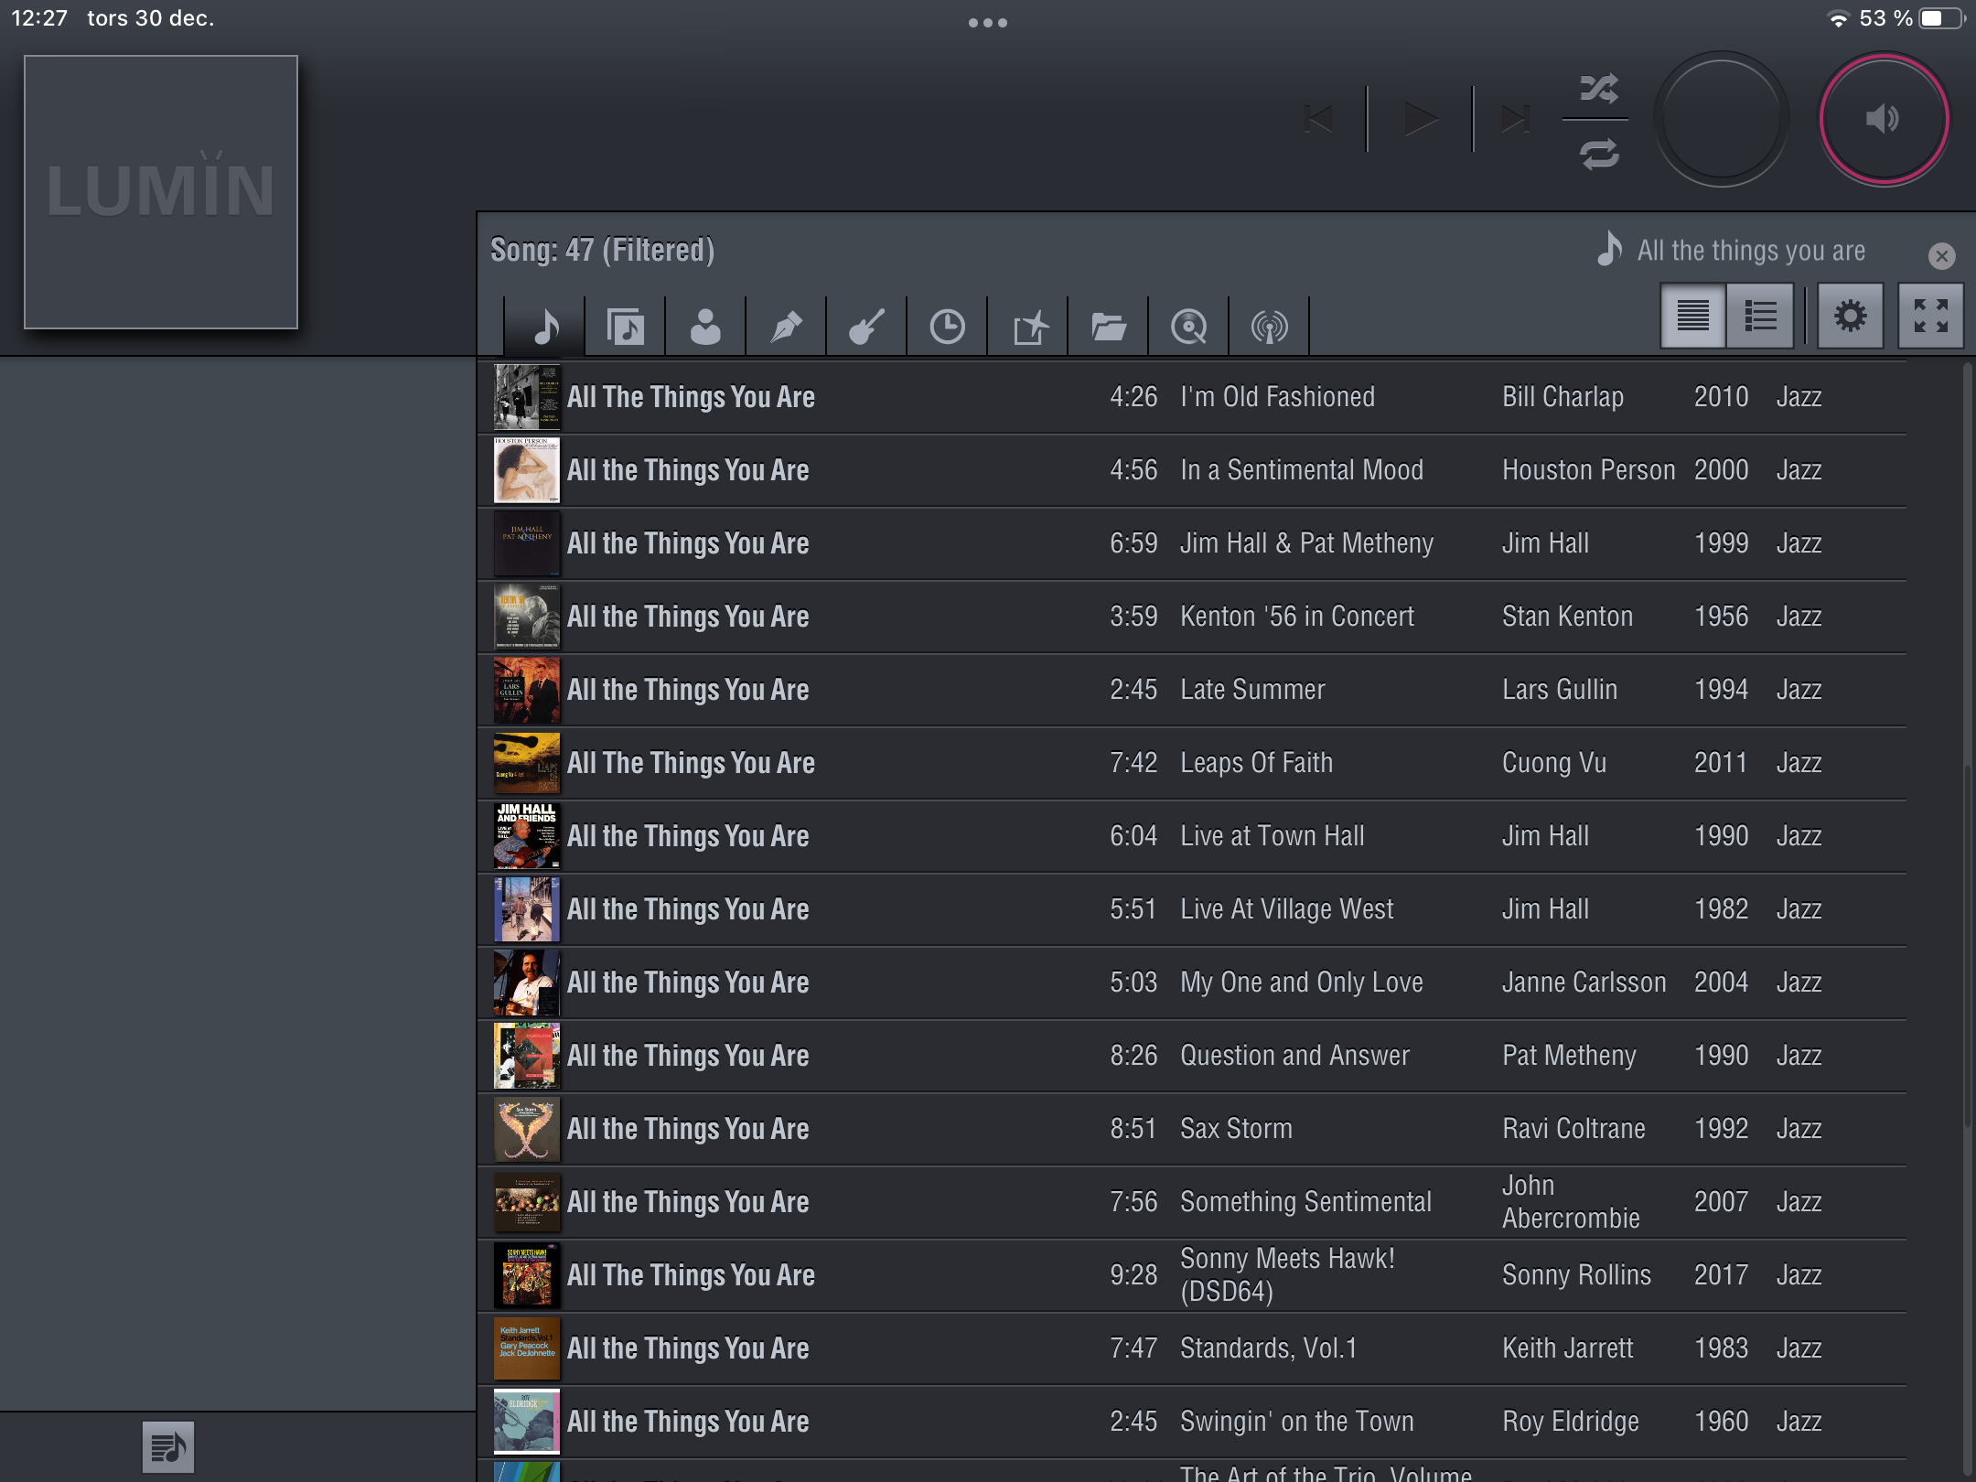1976x1482 pixels.
Task: Skip to next track
Action: (1516, 119)
